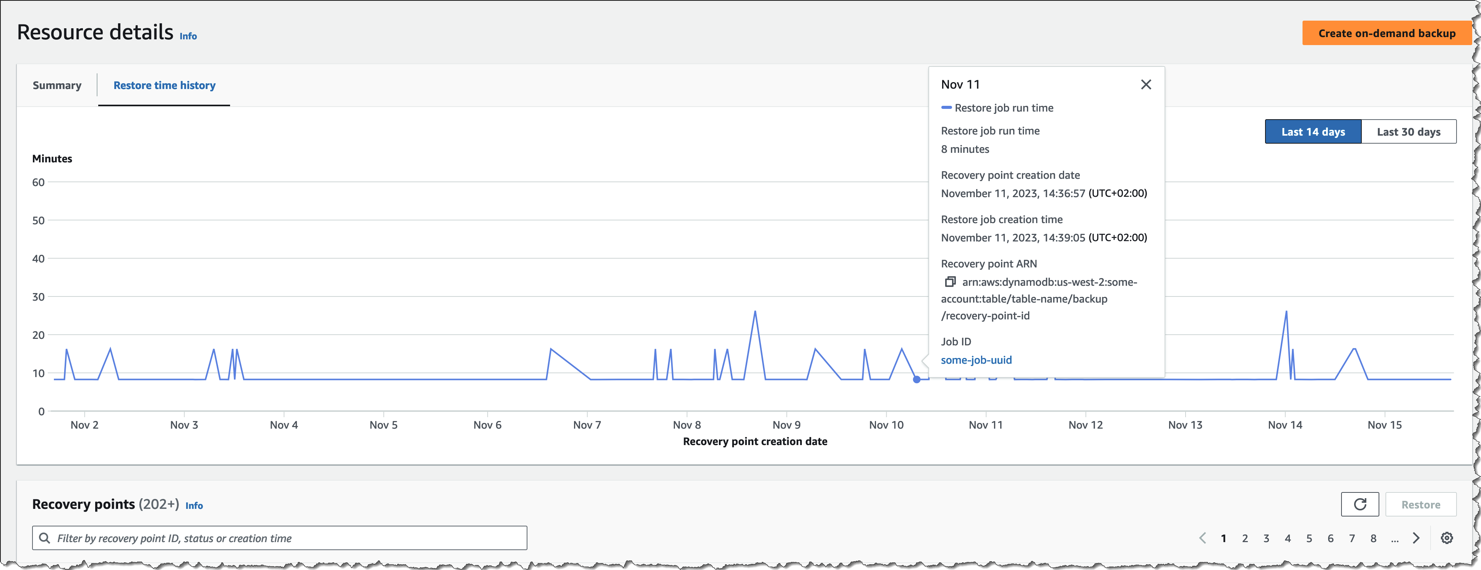Image resolution: width=1481 pixels, height=570 pixels.
Task: Create an on-demand backup
Action: [1386, 33]
